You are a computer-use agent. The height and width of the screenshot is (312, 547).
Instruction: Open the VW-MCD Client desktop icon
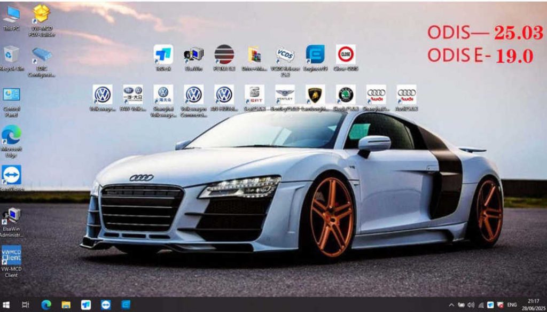click(x=11, y=256)
